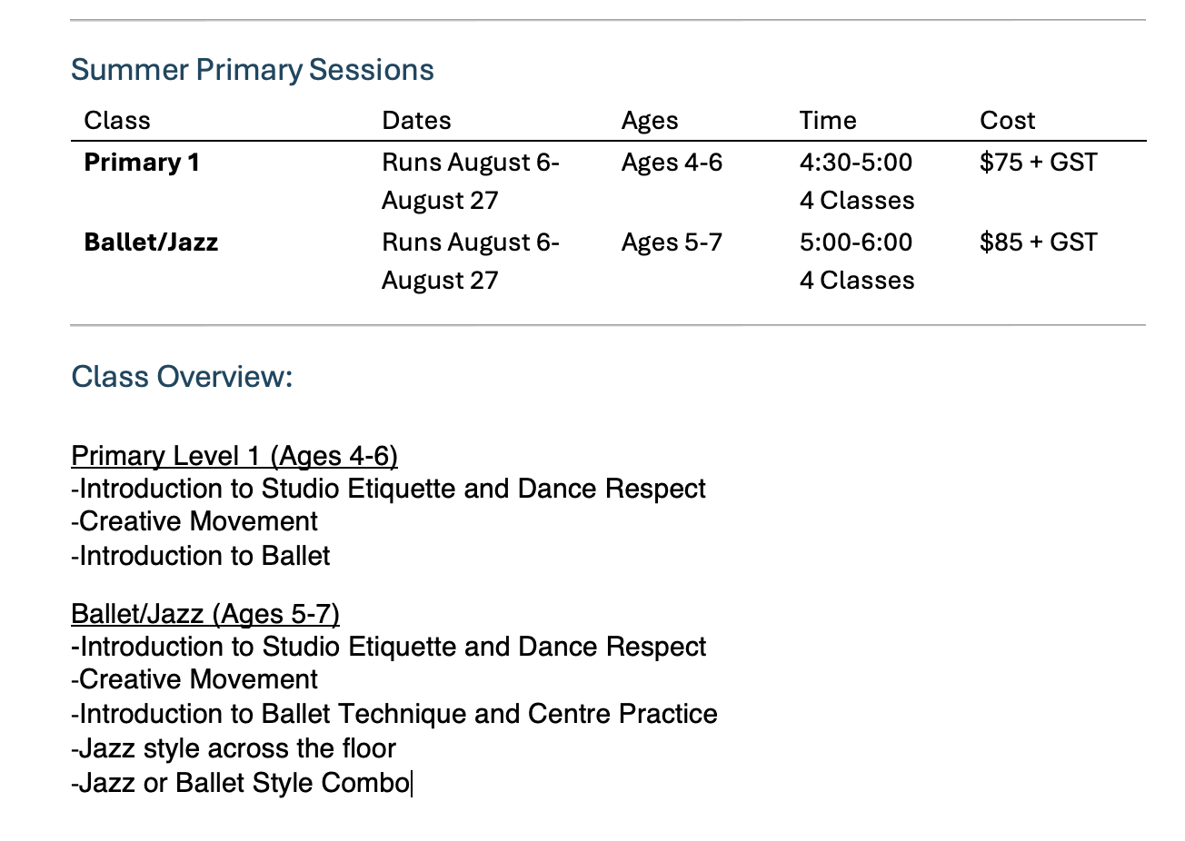Image resolution: width=1185 pixels, height=841 pixels.
Task: Click the Introduction to Ballet Technique line
Action: tap(394, 714)
